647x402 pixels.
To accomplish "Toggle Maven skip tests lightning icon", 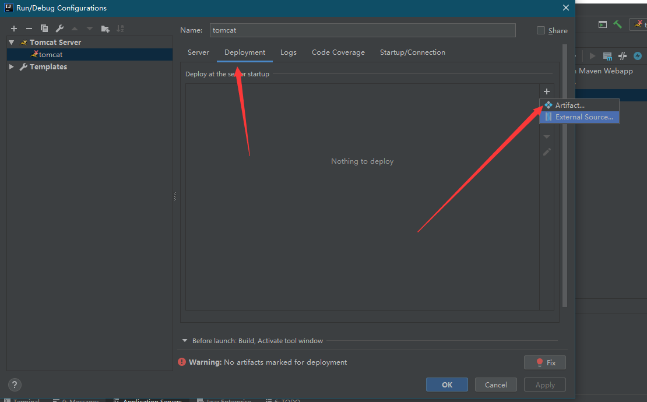I will pyautogui.click(x=638, y=56).
